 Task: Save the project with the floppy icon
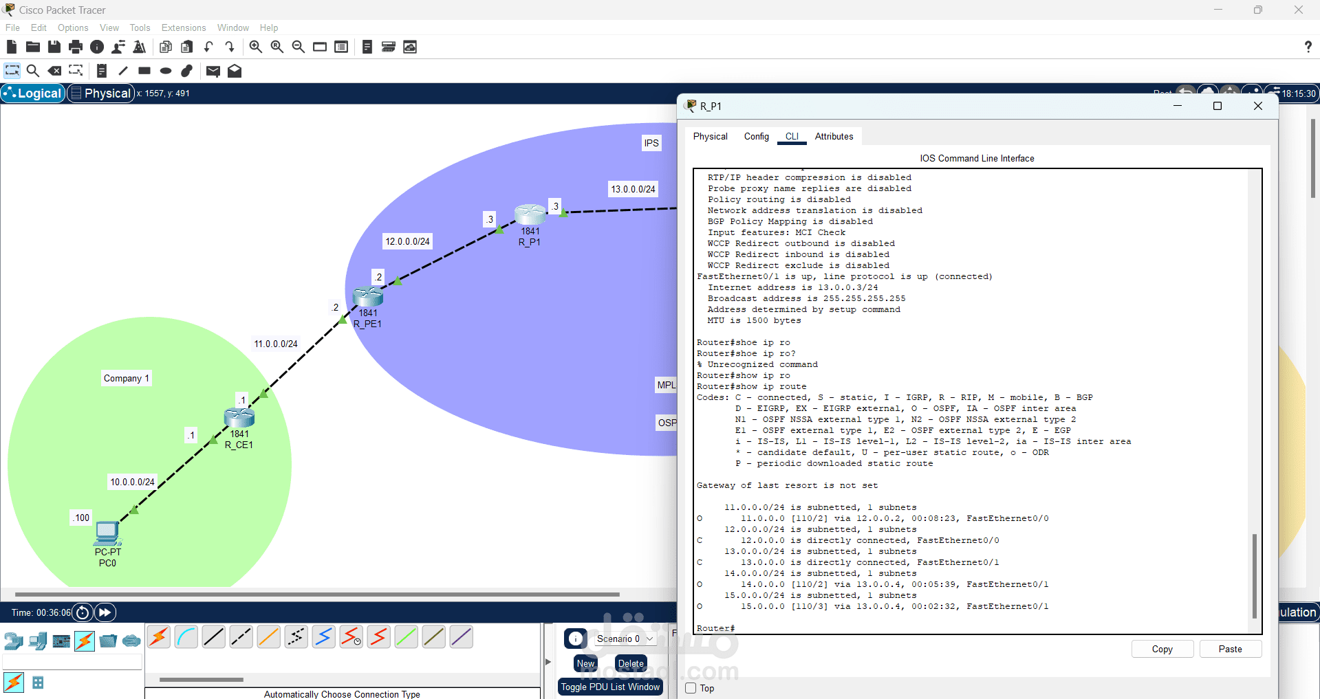click(x=54, y=47)
